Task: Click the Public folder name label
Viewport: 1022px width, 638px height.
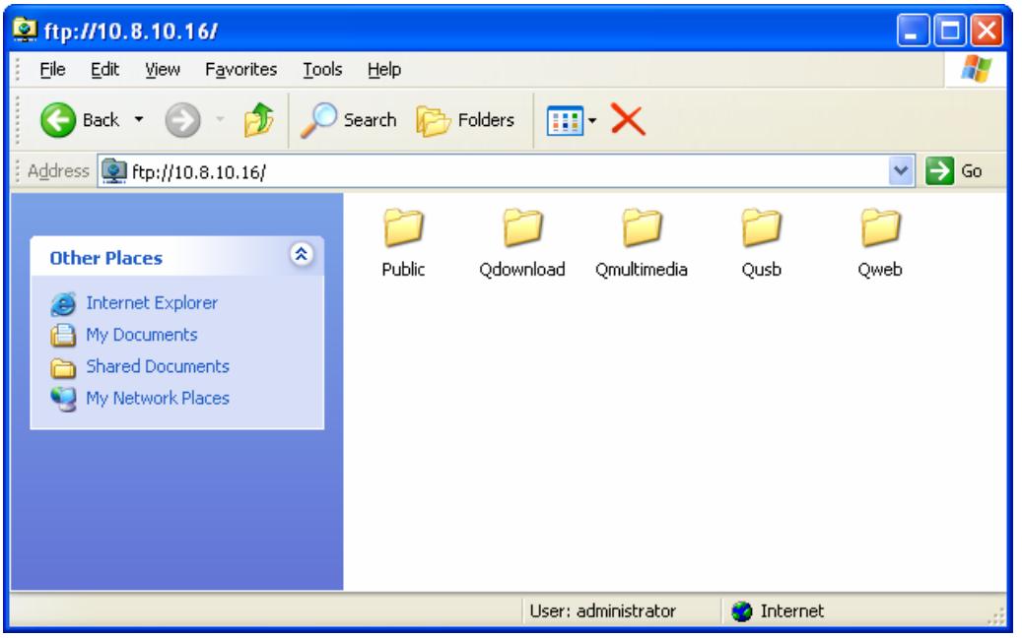Action: point(403,270)
